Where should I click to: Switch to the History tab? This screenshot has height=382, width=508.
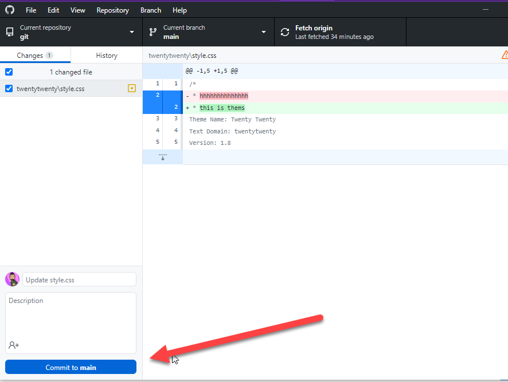(107, 56)
